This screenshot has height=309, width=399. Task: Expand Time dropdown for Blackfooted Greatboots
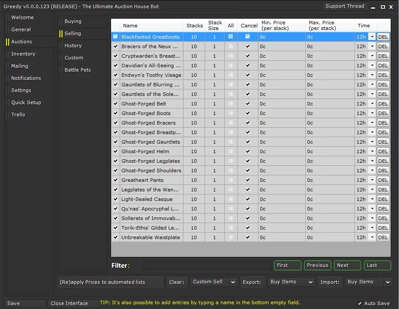coord(372,37)
